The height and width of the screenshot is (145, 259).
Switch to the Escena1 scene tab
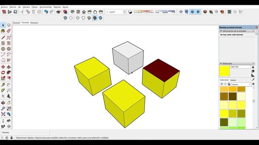17,23
